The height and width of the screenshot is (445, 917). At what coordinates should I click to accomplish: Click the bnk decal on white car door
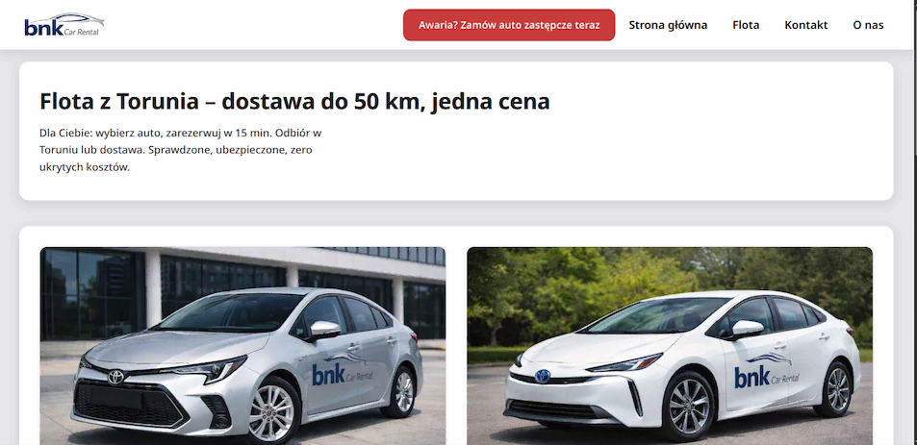click(x=766, y=371)
